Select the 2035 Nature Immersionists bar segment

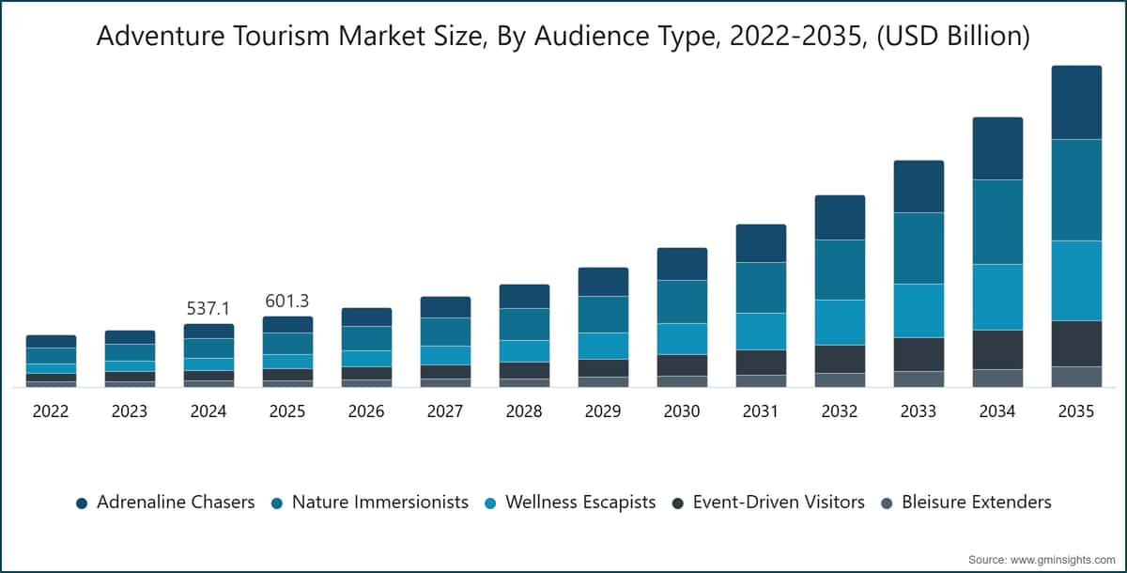click(x=1076, y=190)
